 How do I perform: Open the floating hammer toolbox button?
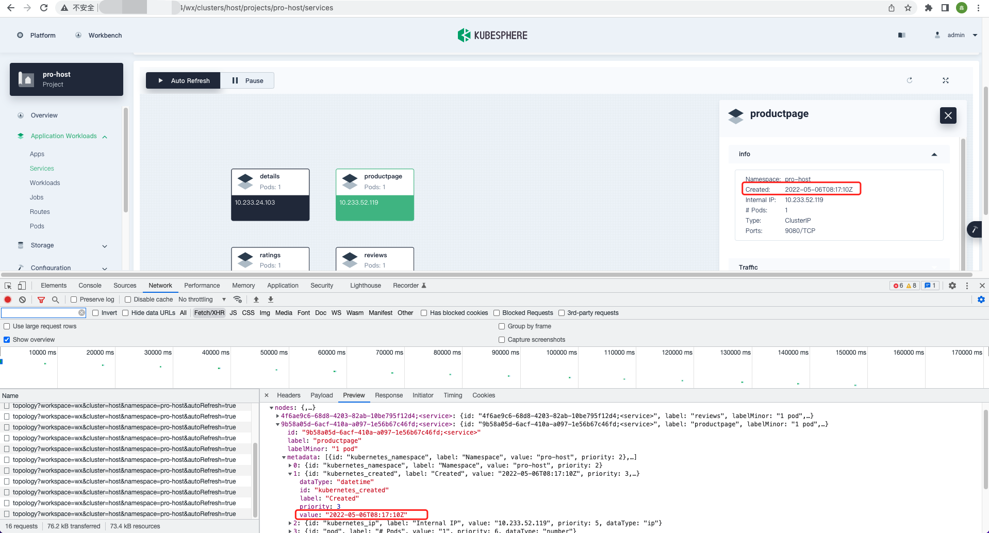[x=975, y=229]
